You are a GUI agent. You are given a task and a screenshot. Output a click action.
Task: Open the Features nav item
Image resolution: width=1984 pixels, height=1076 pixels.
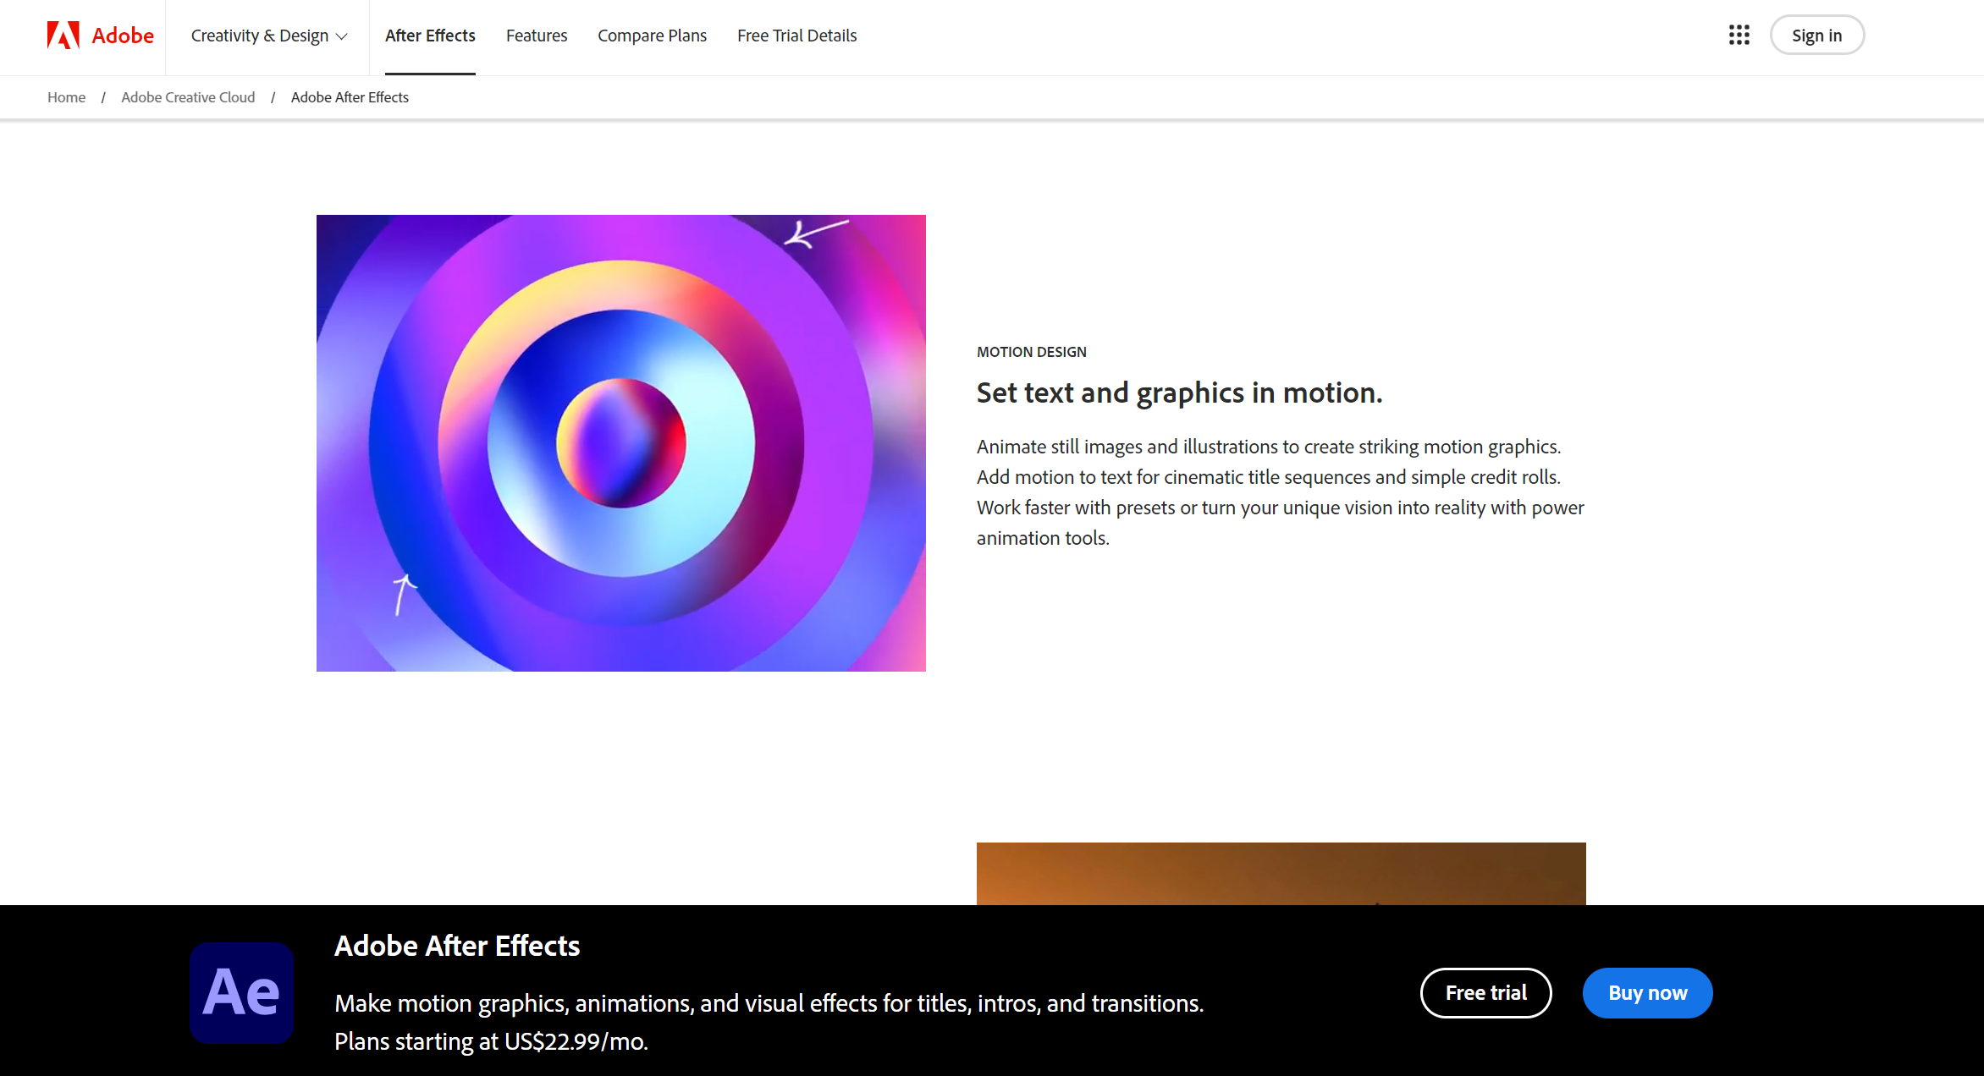click(x=537, y=36)
